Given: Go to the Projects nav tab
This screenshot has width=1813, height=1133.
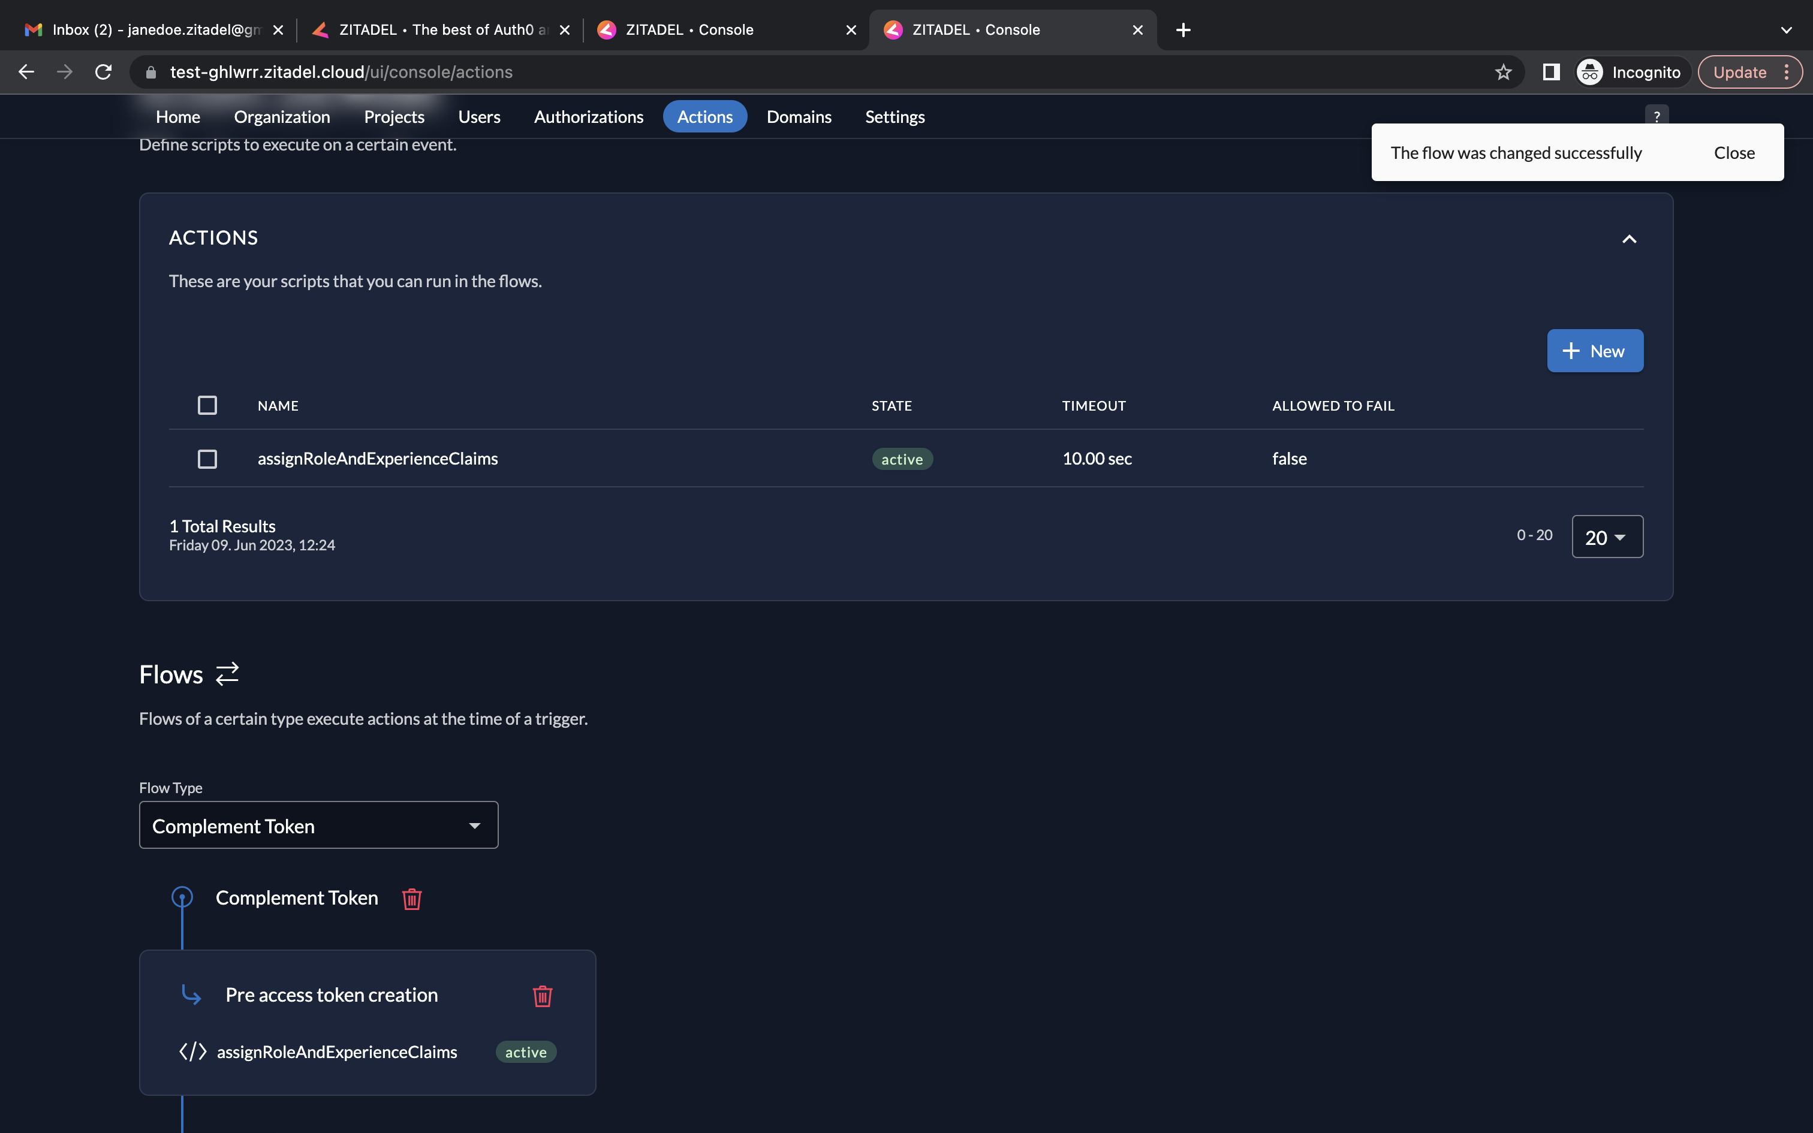Looking at the screenshot, I should [394, 117].
